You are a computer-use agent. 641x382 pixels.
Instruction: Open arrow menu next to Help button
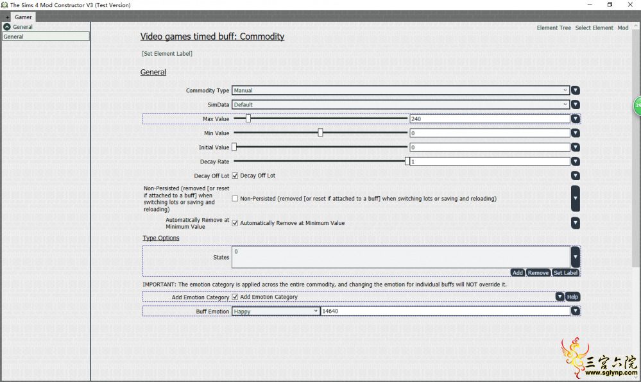560,297
